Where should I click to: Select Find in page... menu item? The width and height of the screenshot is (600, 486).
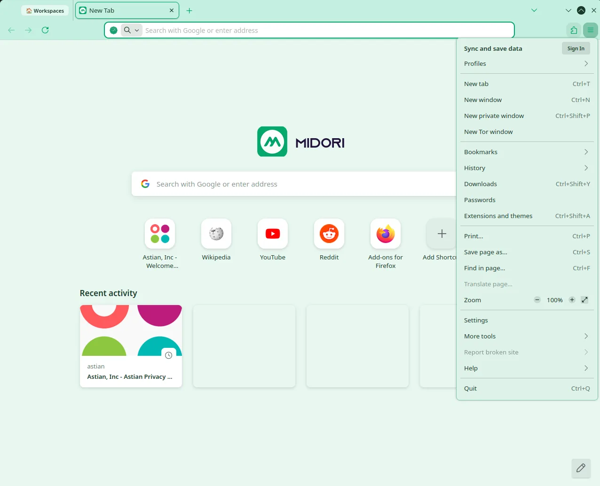pos(527,268)
